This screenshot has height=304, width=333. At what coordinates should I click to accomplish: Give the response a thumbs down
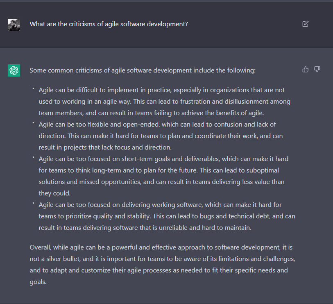click(317, 69)
